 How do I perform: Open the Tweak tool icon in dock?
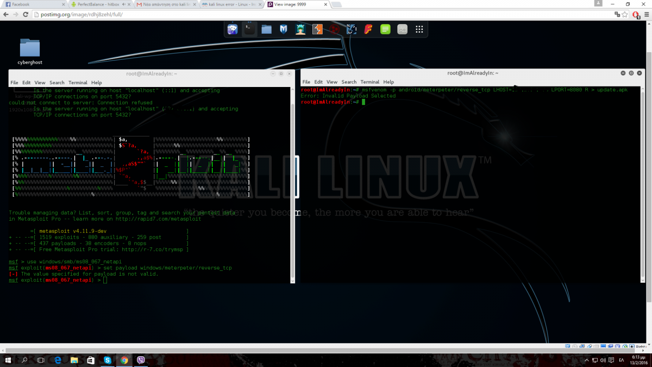coord(402,29)
